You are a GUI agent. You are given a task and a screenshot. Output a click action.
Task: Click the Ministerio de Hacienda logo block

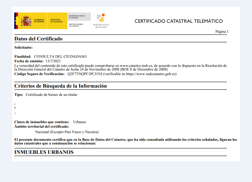point(57,21)
